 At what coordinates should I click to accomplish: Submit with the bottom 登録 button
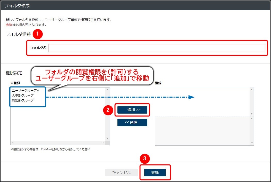tap(155, 172)
